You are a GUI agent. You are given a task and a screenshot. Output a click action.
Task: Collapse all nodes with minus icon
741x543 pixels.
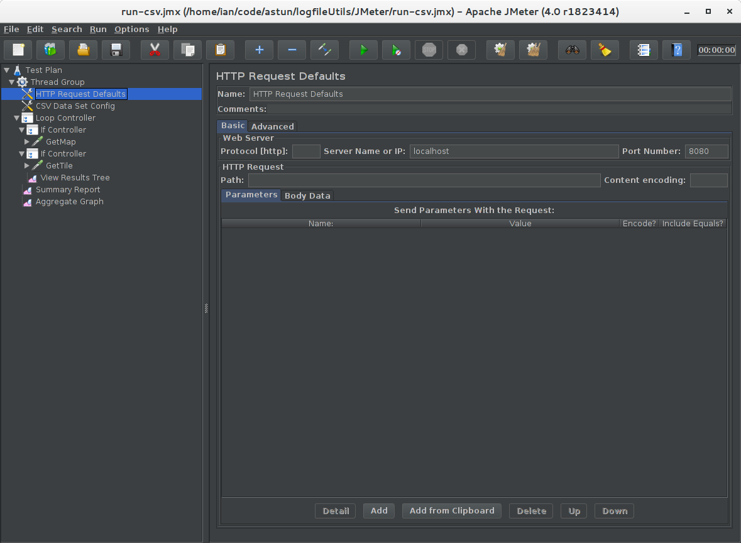click(x=292, y=50)
